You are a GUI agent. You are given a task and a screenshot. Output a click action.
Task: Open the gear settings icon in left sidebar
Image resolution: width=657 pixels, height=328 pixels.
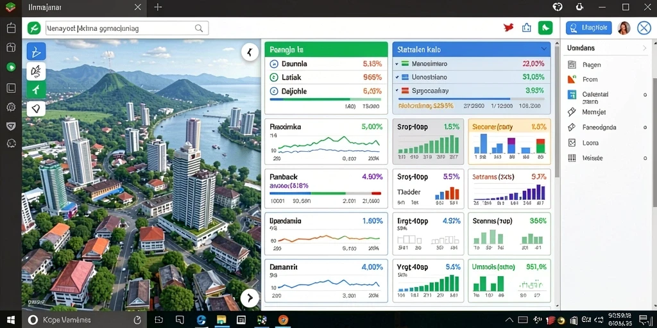coord(11,107)
